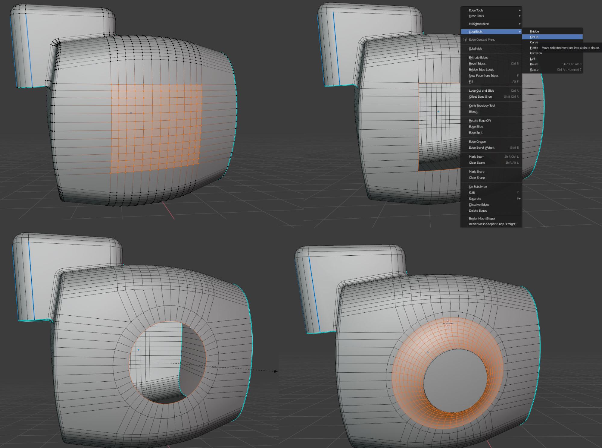Pick Space from LoopTools submenu
602x448 pixels.
pyautogui.click(x=534, y=70)
